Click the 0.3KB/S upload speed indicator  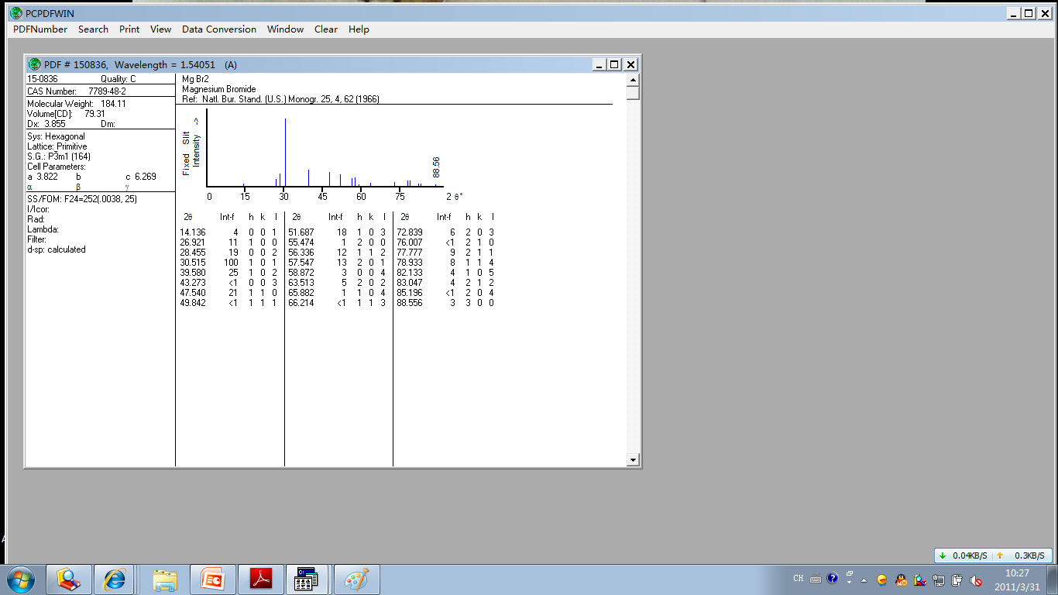[x=1022, y=555]
